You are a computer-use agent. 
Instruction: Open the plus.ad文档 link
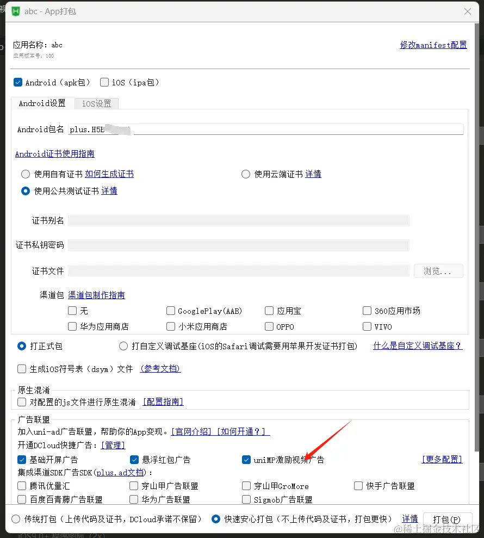(120, 473)
